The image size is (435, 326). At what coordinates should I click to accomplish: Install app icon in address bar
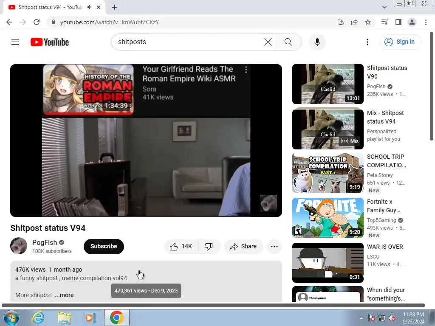(x=340, y=22)
